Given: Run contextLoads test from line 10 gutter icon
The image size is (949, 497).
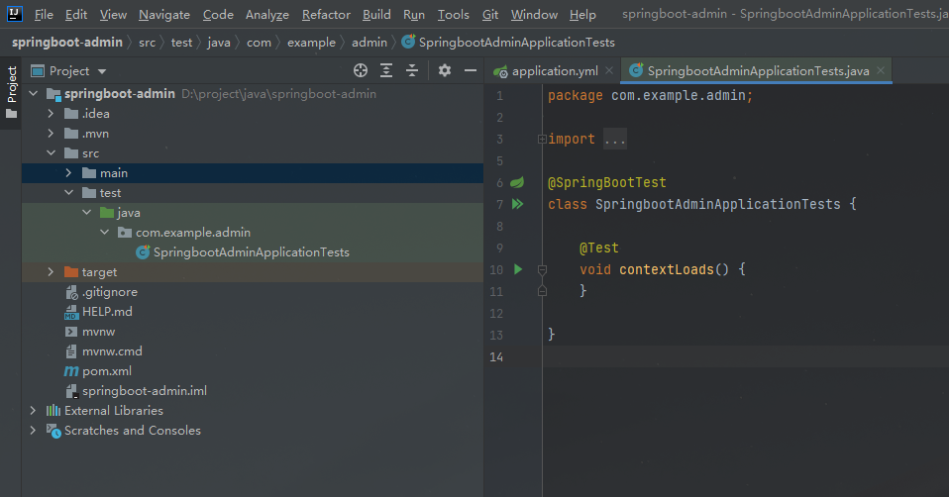Looking at the screenshot, I should (518, 269).
